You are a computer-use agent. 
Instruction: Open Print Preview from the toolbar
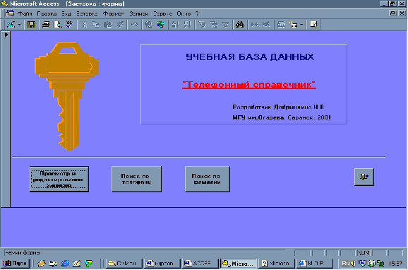coord(57,25)
